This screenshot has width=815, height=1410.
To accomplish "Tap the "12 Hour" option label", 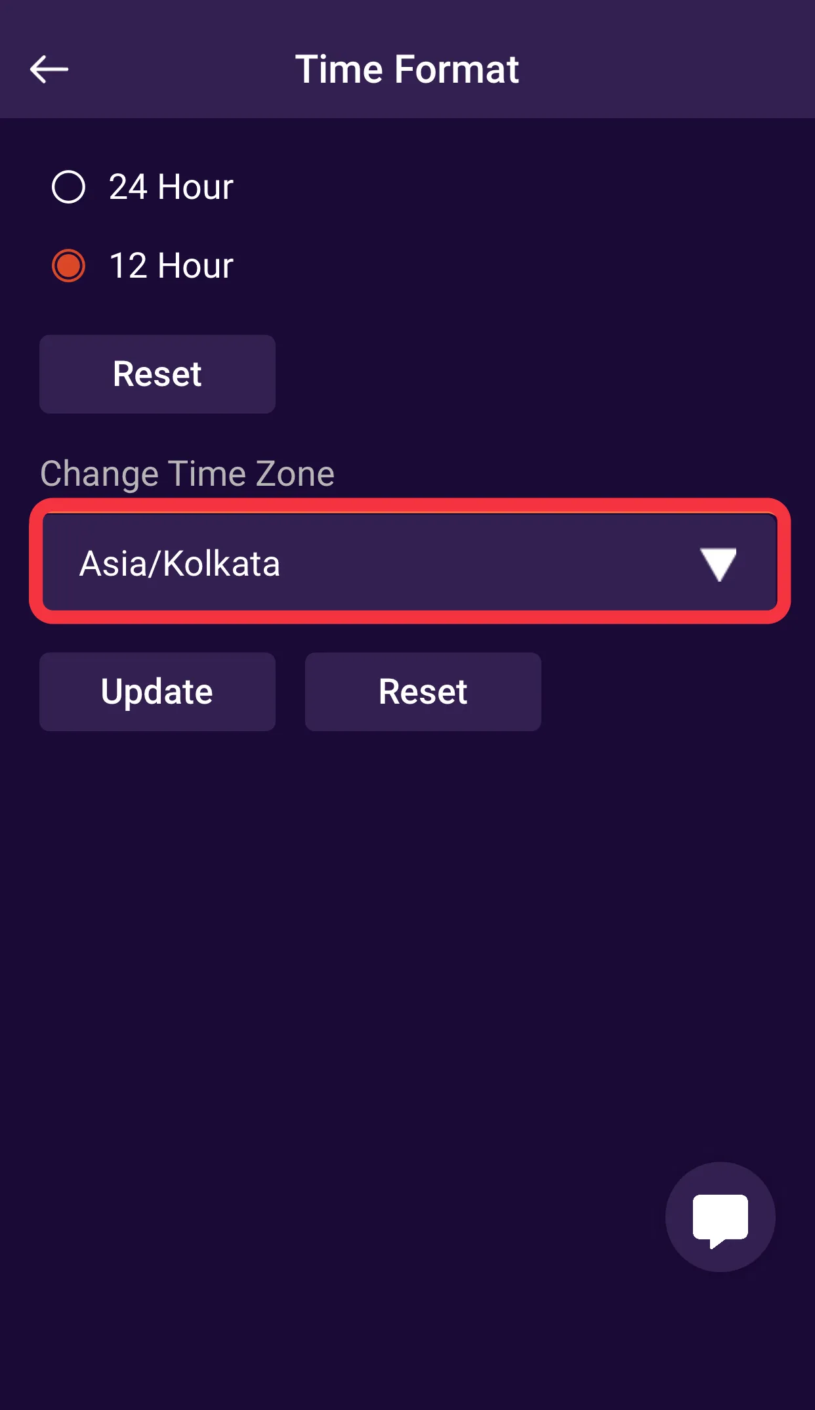I will [171, 266].
